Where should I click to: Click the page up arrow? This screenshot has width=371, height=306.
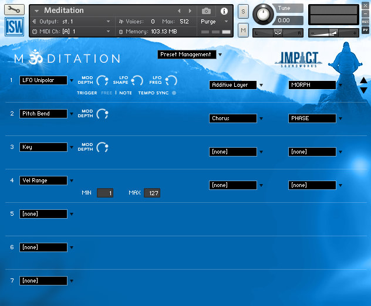363,80
